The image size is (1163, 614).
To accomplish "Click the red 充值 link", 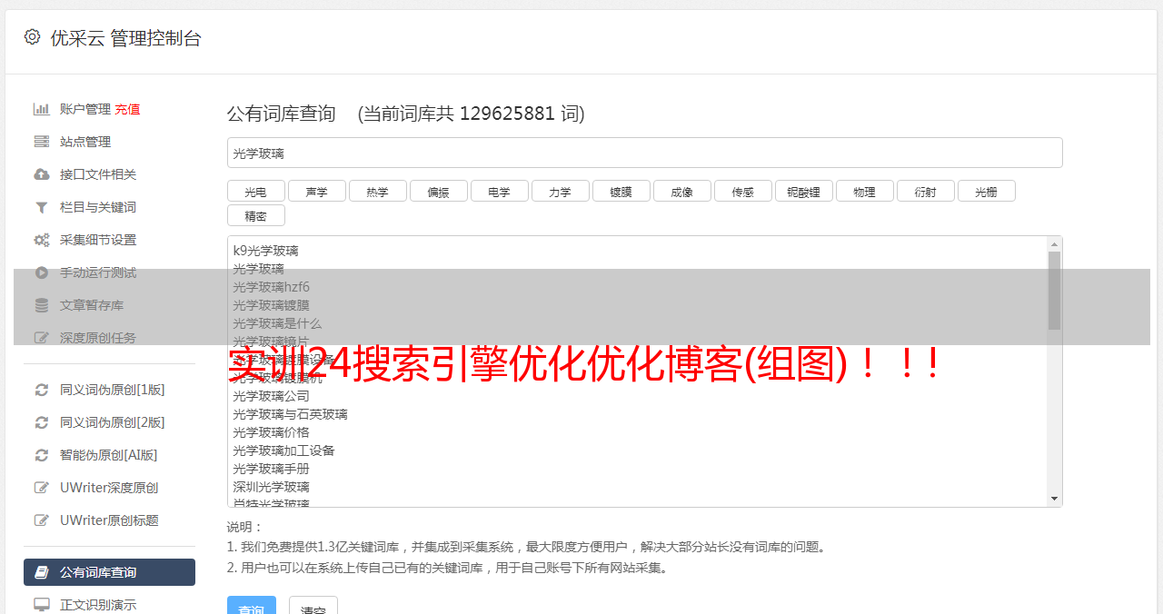I will [127, 109].
